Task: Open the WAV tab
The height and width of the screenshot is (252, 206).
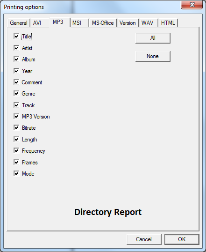Action: (x=149, y=23)
